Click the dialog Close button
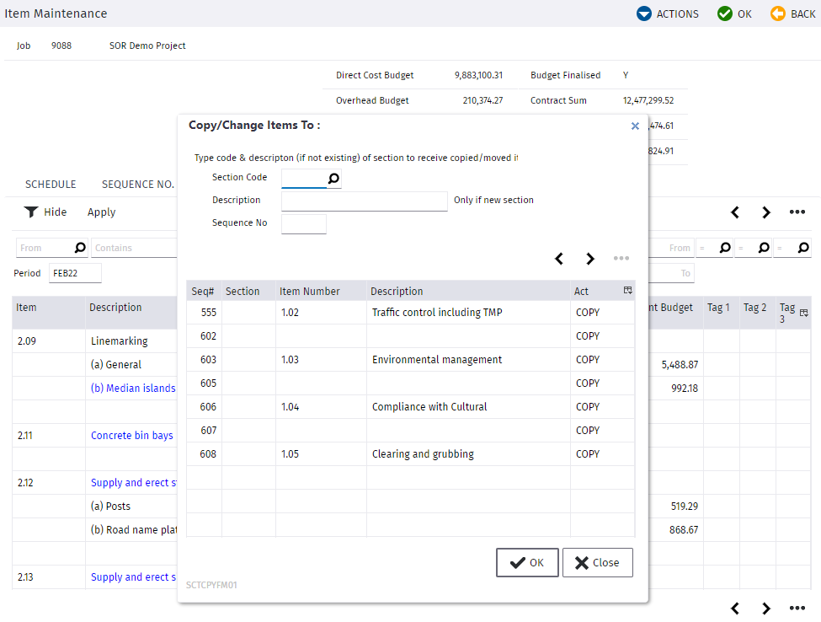The height and width of the screenshot is (622, 821). click(x=597, y=562)
